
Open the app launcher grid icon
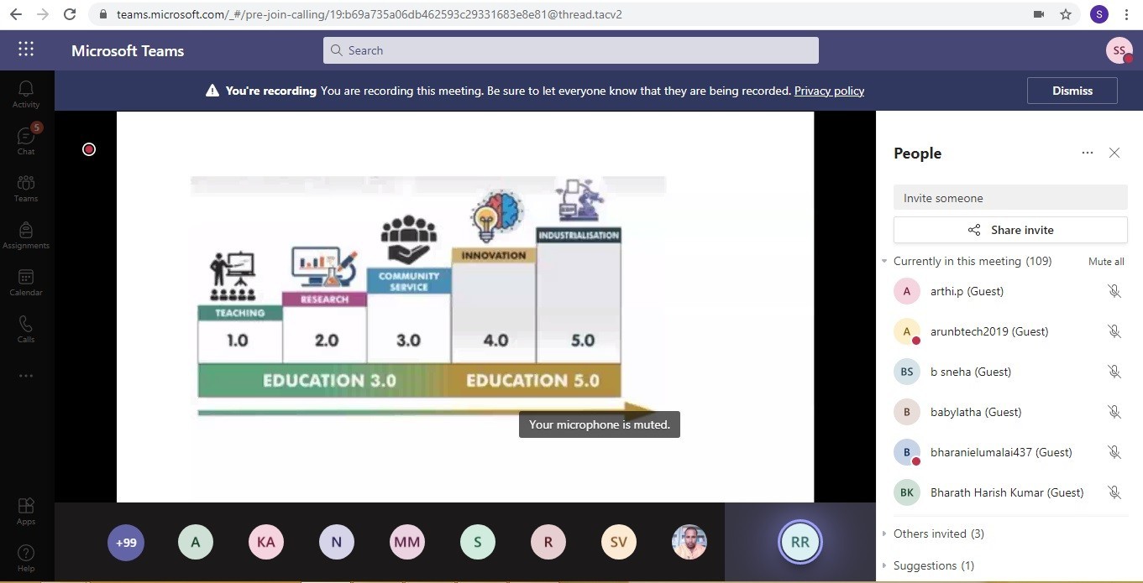point(26,49)
